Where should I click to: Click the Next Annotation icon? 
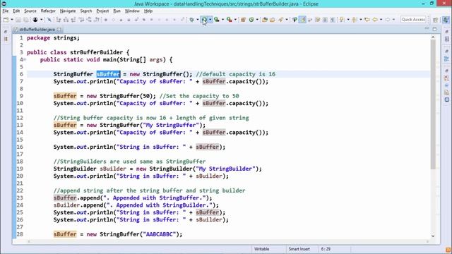click(x=342, y=20)
